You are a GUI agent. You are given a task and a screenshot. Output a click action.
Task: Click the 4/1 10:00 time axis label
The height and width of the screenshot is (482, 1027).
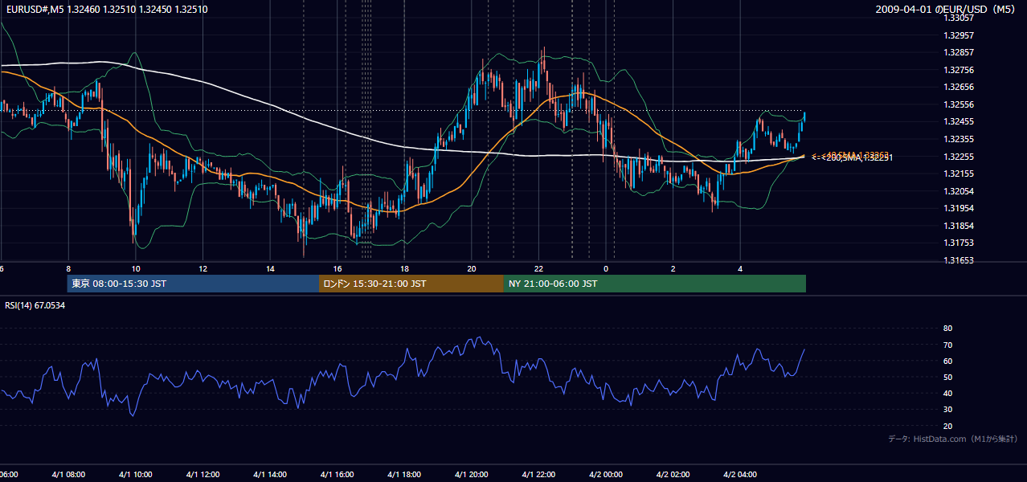(x=136, y=475)
